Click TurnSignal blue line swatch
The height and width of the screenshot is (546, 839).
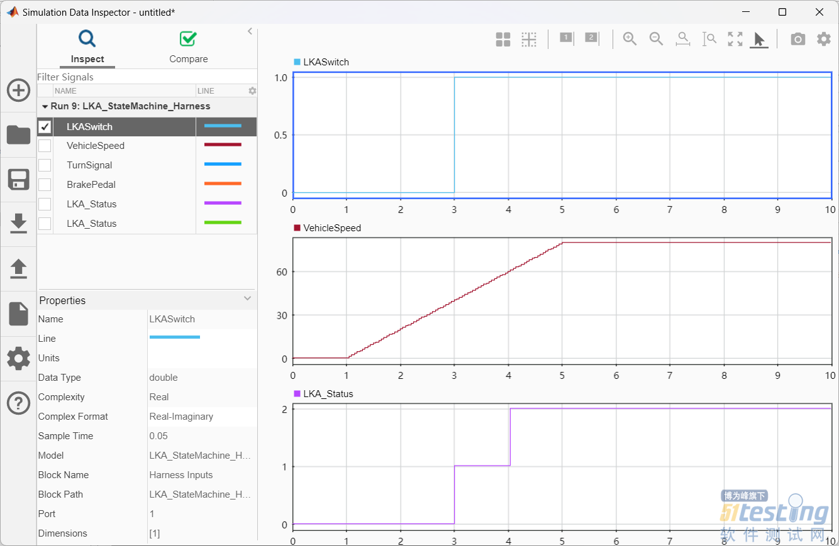(x=223, y=165)
